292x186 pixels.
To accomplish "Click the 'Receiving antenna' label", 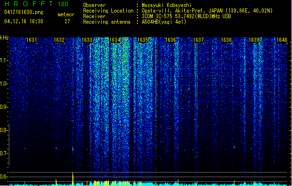I will (x=107, y=22).
